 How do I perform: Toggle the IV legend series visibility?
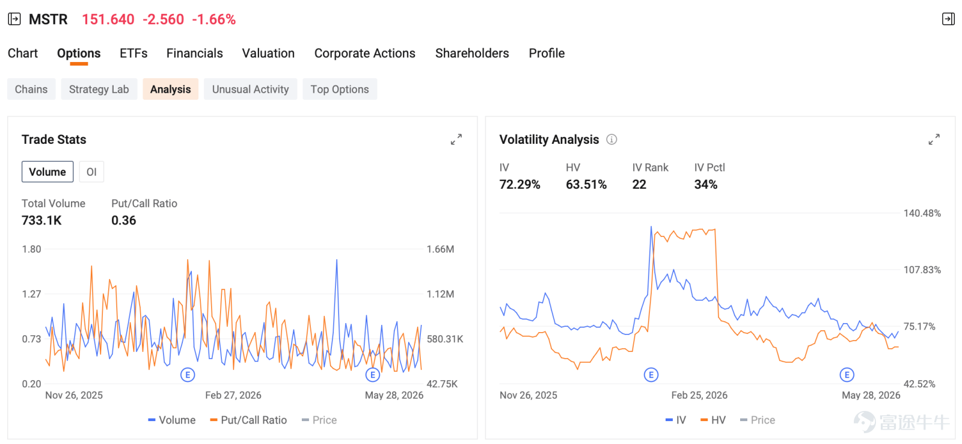[676, 420]
